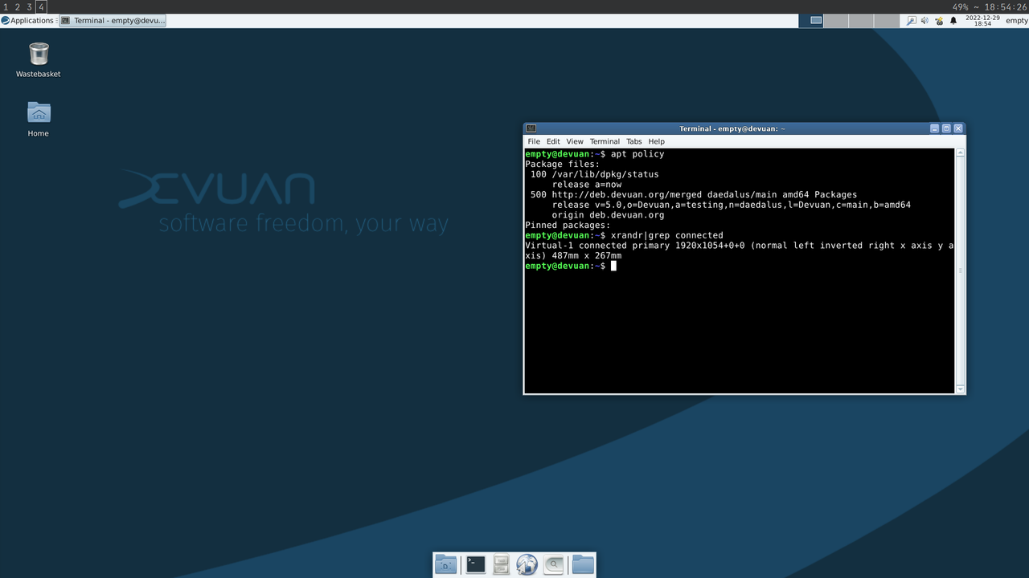
Task: Launch the web browser globe dock icon
Action: [527, 565]
